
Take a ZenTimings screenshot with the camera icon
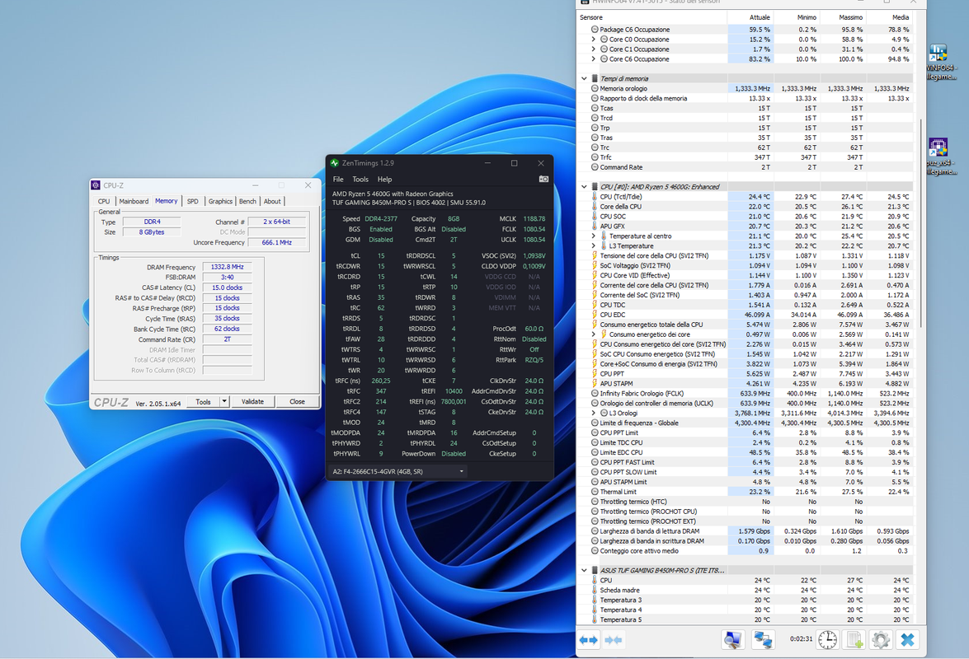pos(543,179)
